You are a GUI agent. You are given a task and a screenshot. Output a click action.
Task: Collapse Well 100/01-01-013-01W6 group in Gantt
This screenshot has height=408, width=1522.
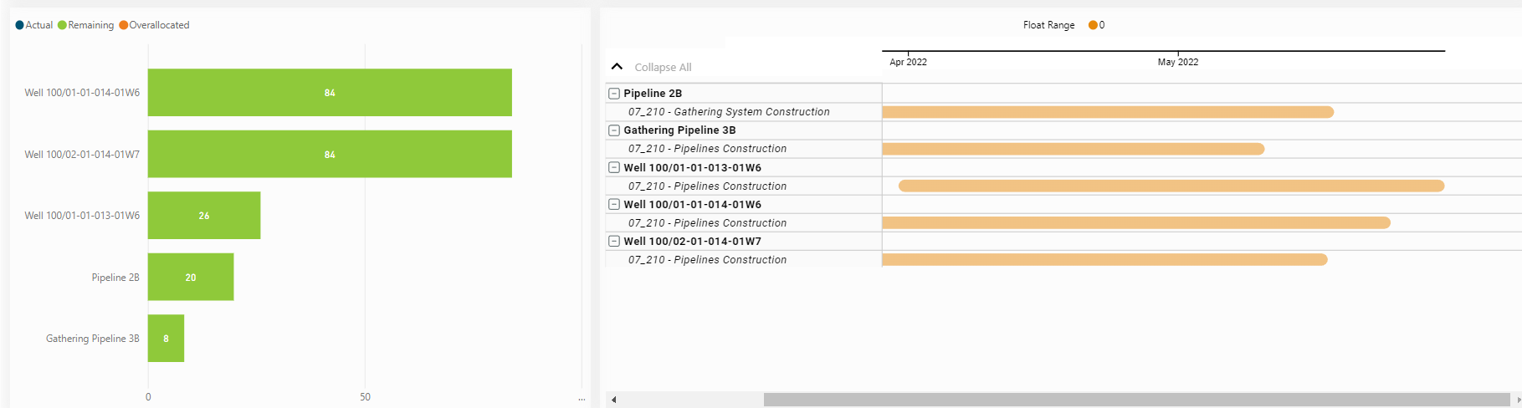pyautogui.click(x=614, y=167)
